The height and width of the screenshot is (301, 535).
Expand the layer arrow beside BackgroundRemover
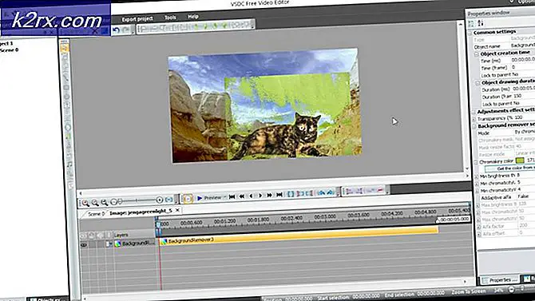110,244
